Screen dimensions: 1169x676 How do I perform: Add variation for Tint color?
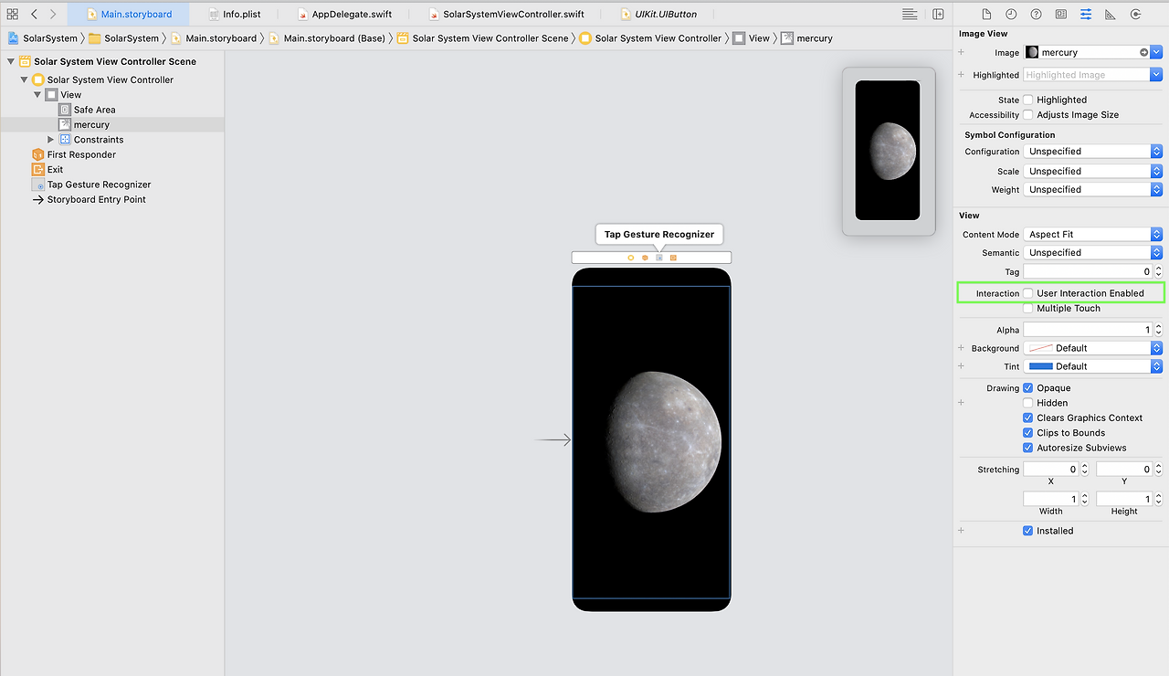coord(961,366)
